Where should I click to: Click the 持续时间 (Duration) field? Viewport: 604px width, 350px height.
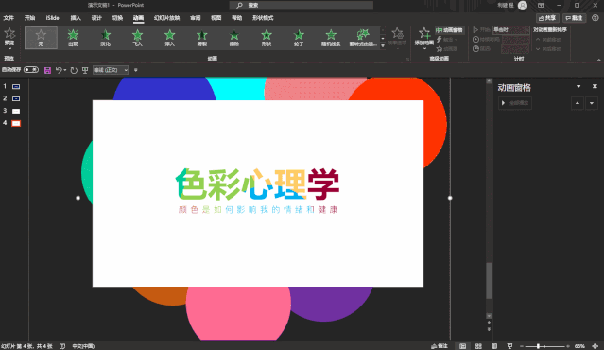[515, 40]
